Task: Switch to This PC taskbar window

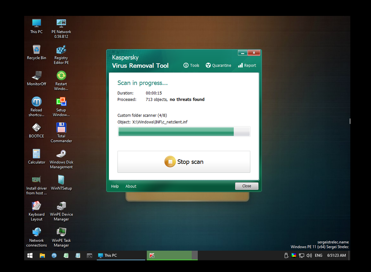Action: [x=121, y=255]
